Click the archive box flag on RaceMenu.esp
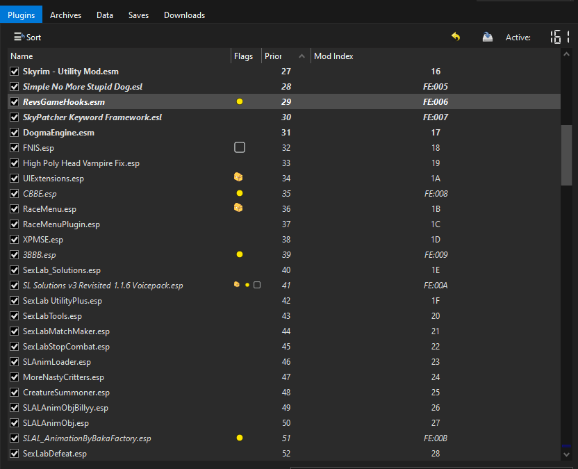The height and width of the screenshot is (469, 578). point(238,208)
